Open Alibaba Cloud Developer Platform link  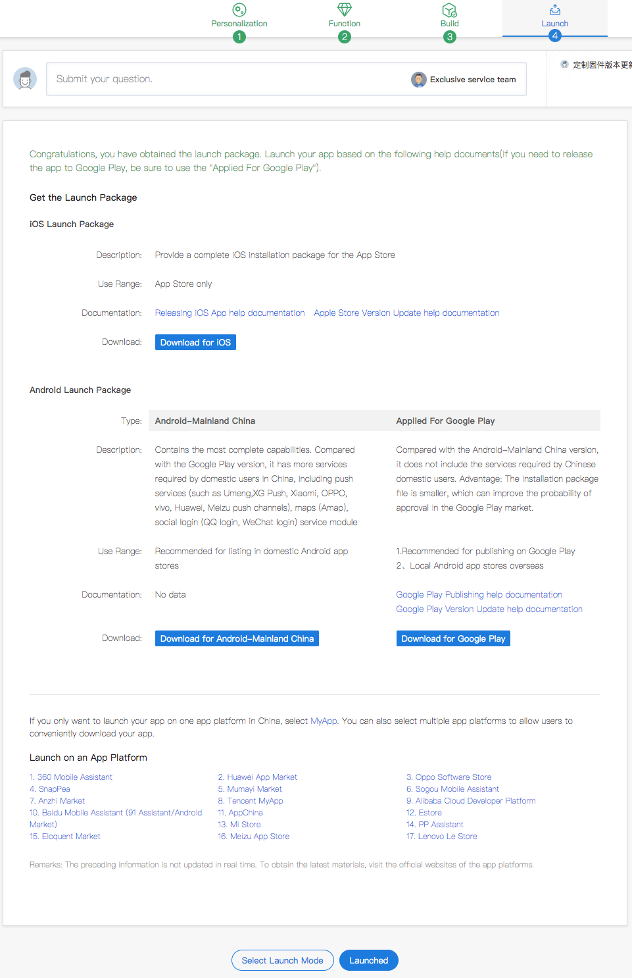point(471,801)
